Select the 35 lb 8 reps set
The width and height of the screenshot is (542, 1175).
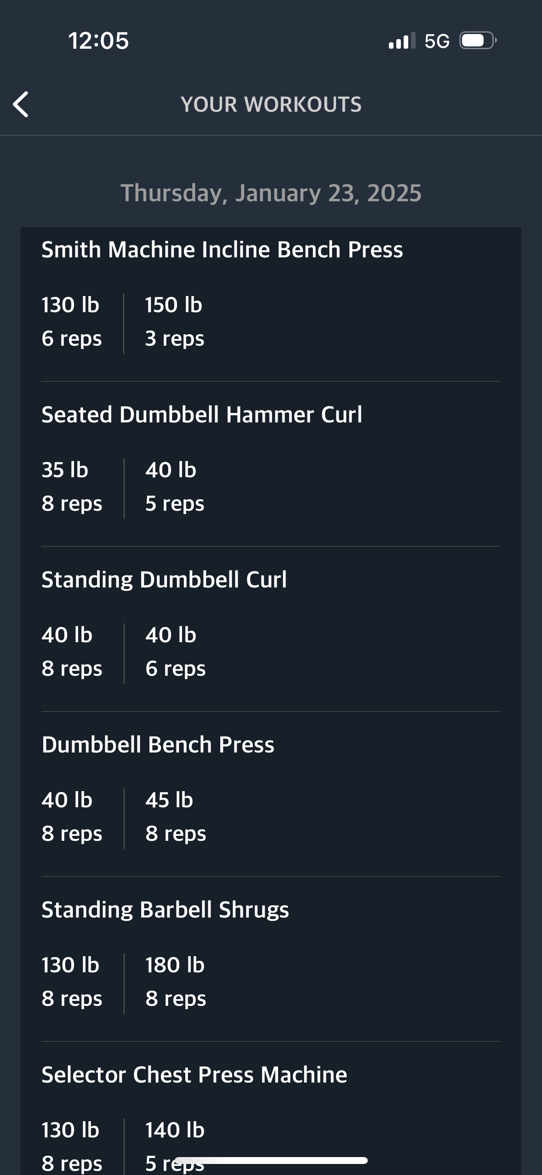coord(72,487)
